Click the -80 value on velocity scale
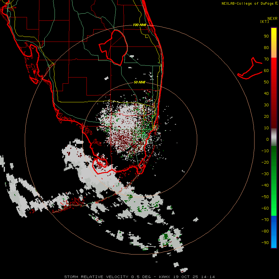 click(x=265, y=231)
